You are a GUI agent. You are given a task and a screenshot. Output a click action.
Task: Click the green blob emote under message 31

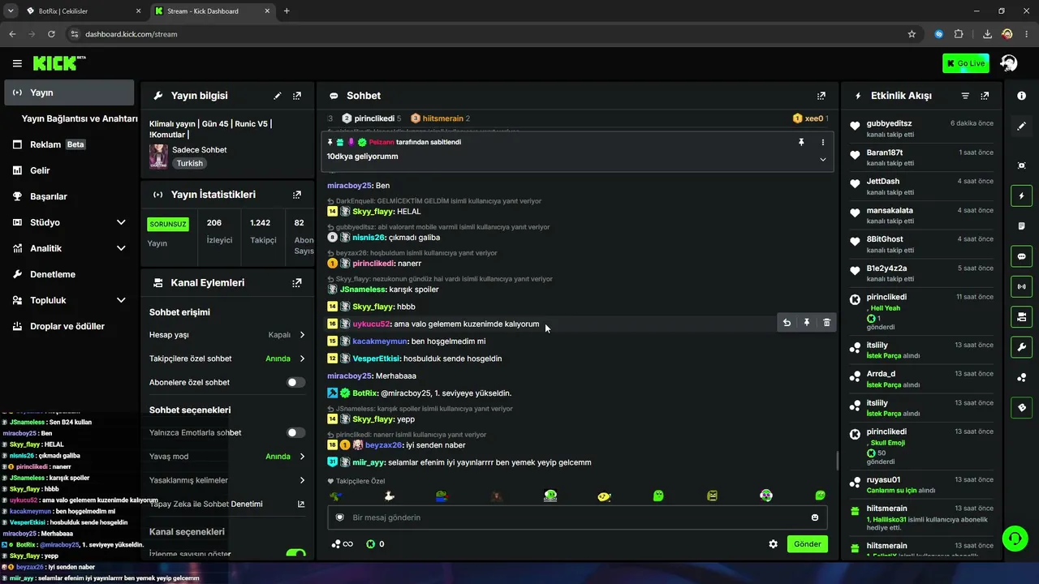[659, 496]
